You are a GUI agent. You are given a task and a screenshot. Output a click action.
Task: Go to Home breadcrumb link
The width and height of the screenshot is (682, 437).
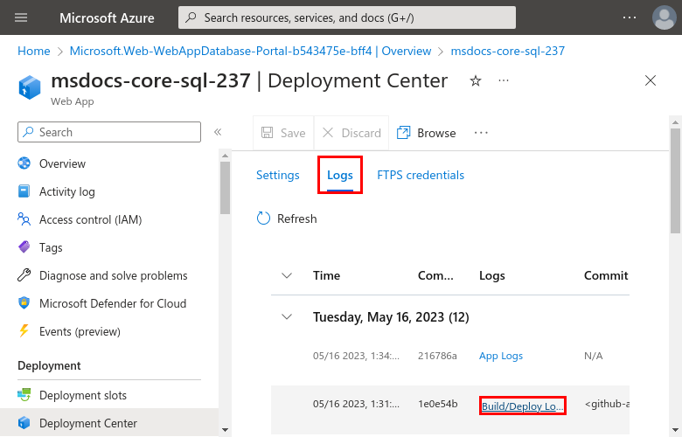pyautogui.click(x=33, y=51)
